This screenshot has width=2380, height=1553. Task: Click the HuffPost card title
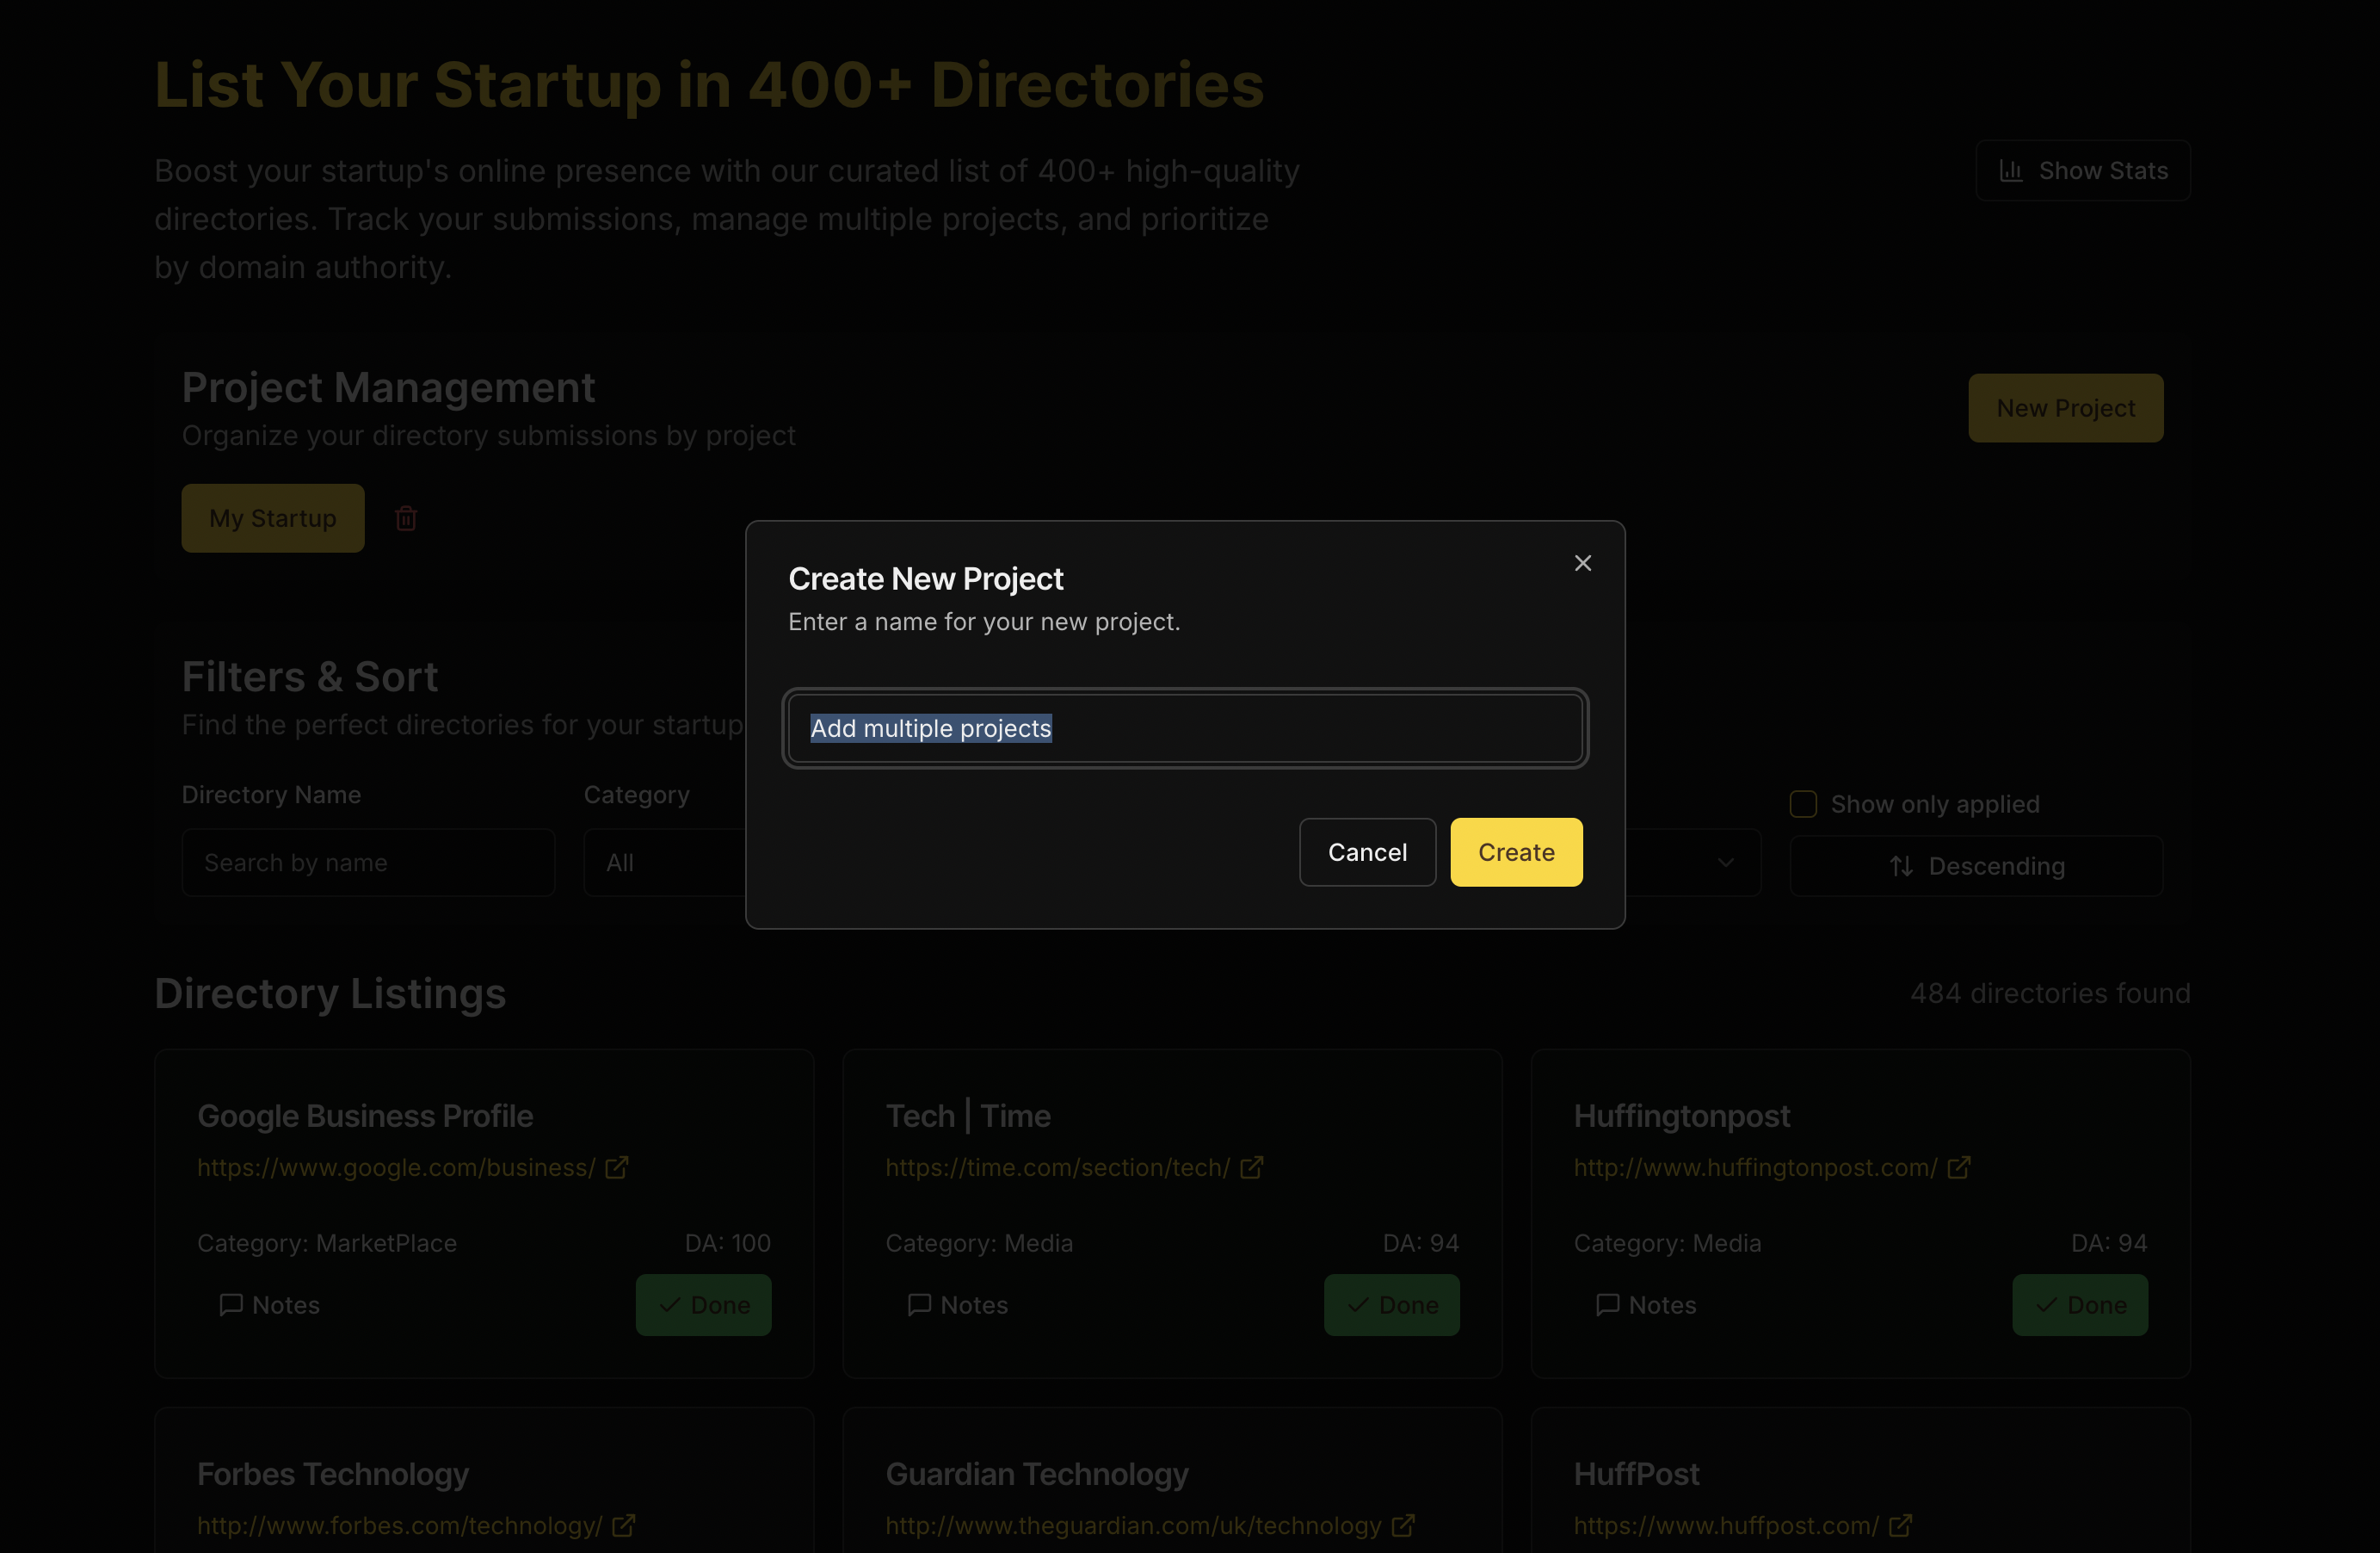tap(1636, 1474)
